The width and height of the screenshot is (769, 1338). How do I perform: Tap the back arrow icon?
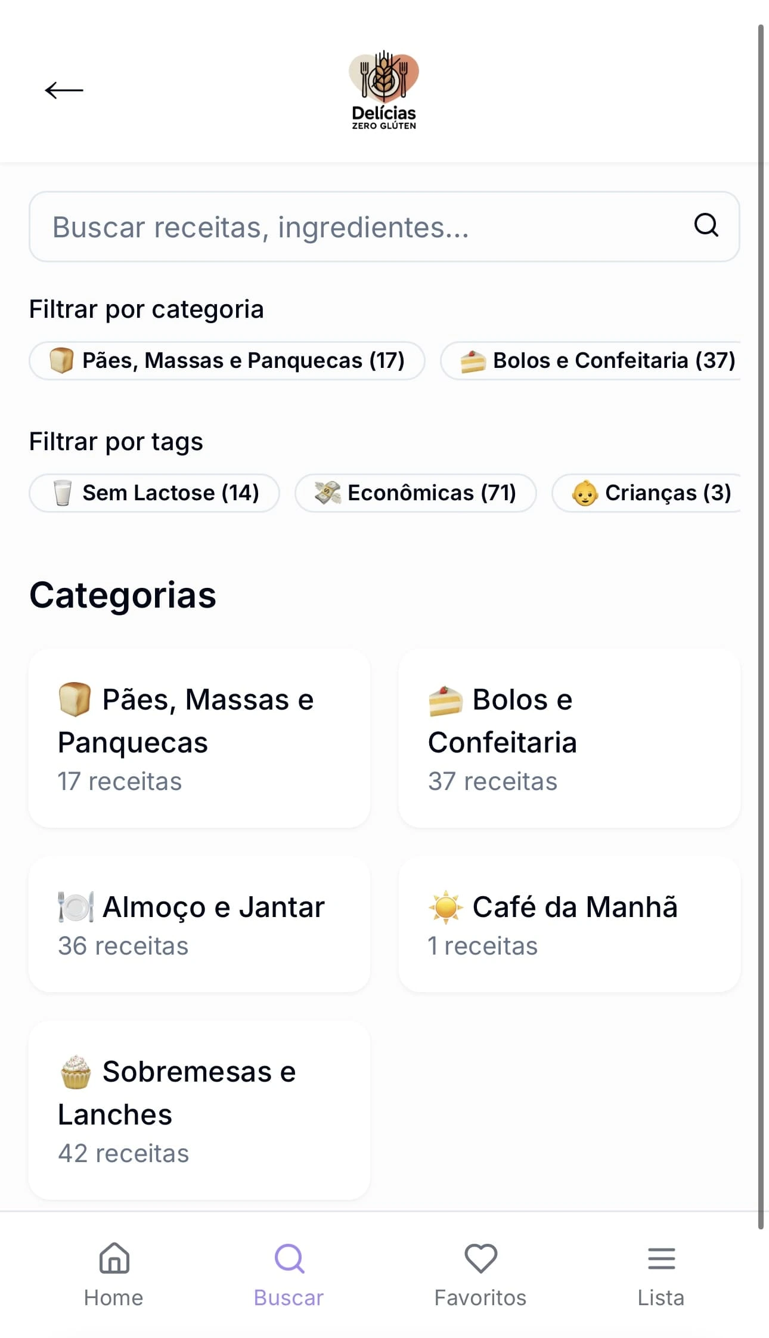pos(64,90)
